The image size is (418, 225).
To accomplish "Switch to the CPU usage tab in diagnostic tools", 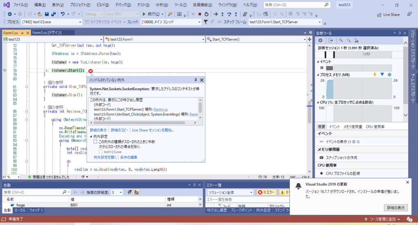I will point(375,127).
